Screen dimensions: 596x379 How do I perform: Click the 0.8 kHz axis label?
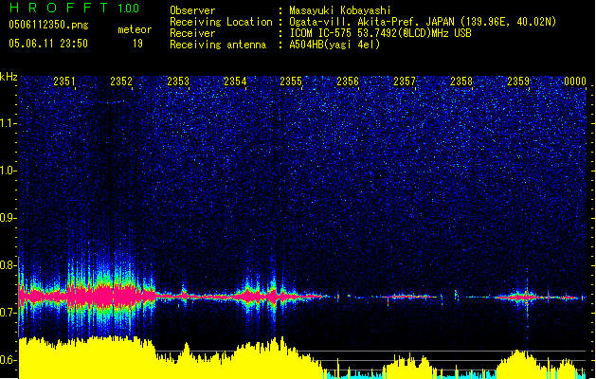click(8, 265)
